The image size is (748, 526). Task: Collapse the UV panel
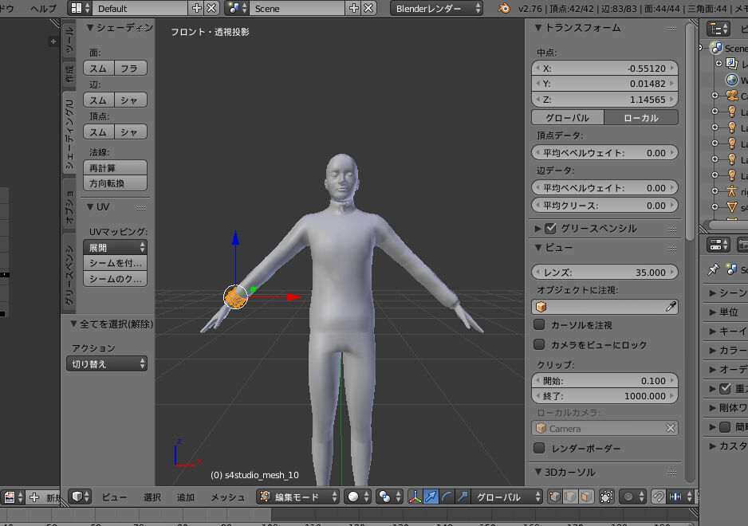89,206
